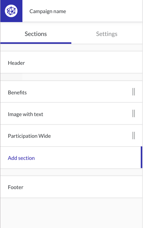Click the empty gray area below Footer
Image resolution: width=143 pixels, height=228 pixels.
pos(71,213)
